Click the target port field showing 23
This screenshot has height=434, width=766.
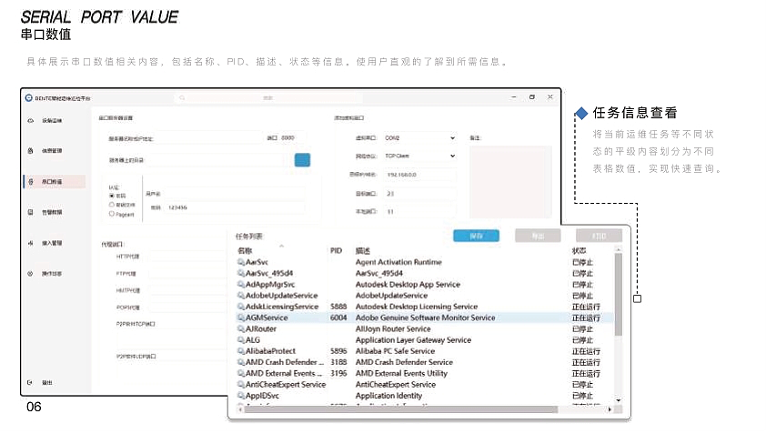click(x=420, y=194)
